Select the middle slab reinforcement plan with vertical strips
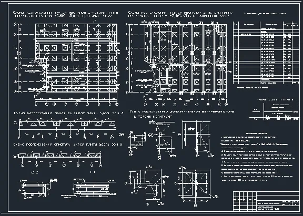 (x=178, y=64)
